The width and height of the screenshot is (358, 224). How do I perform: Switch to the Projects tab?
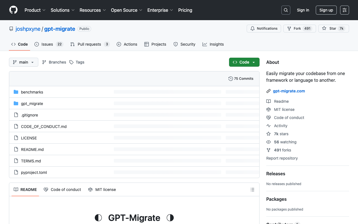click(155, 44)
